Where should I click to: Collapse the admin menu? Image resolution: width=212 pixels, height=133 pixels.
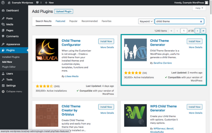pos(12,92)
